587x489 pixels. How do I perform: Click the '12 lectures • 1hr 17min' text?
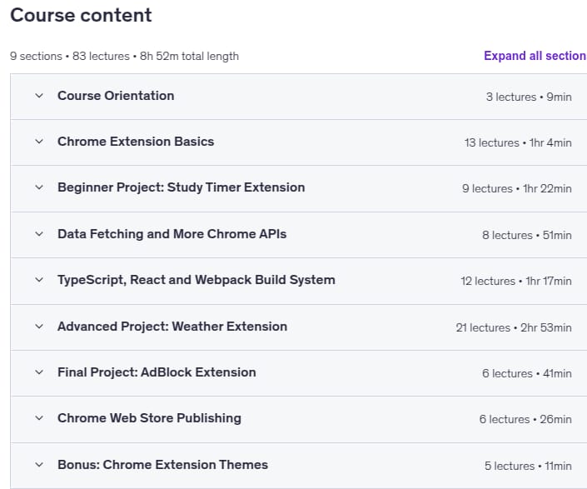pos(516,282)
